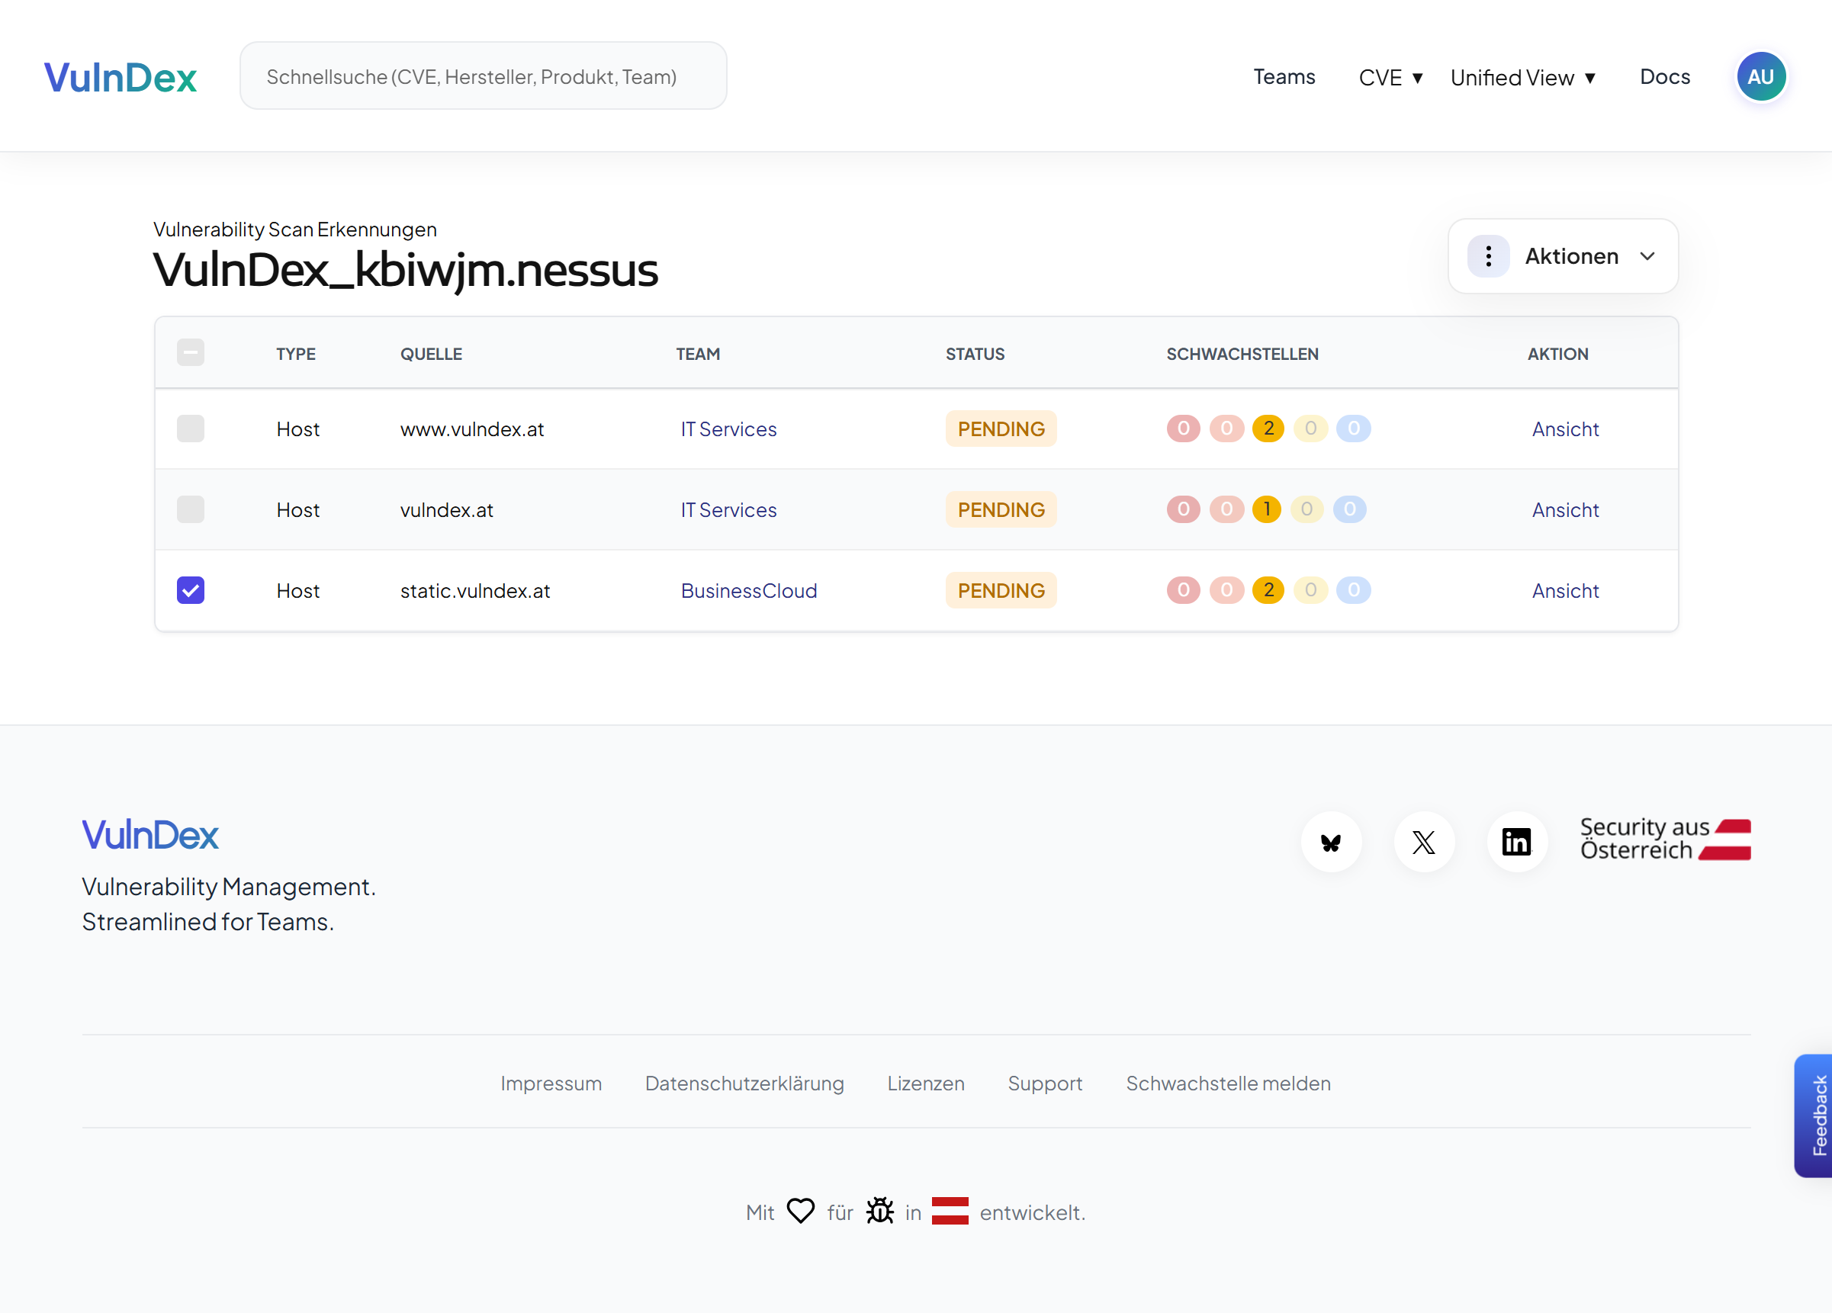Open the Bluesky butterfly social icon
The width and height of the screenshot is (1832, 1313).
tap(1330, 843)
